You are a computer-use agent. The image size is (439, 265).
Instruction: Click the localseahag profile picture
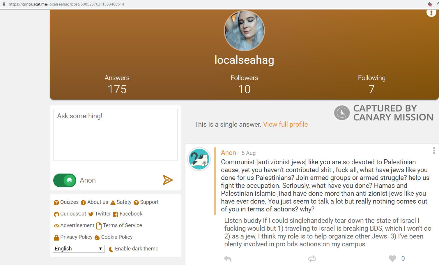click(244, 31)
